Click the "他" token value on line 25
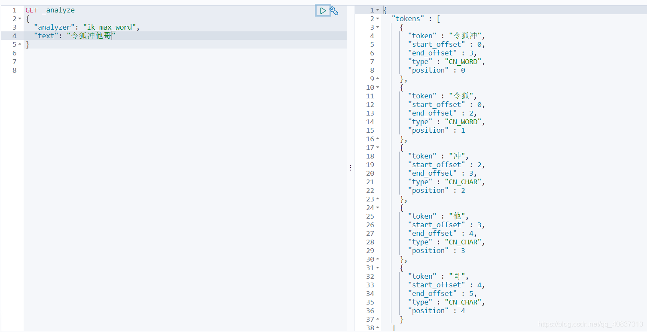Viewport: 647px width, 332px height. 457,216
